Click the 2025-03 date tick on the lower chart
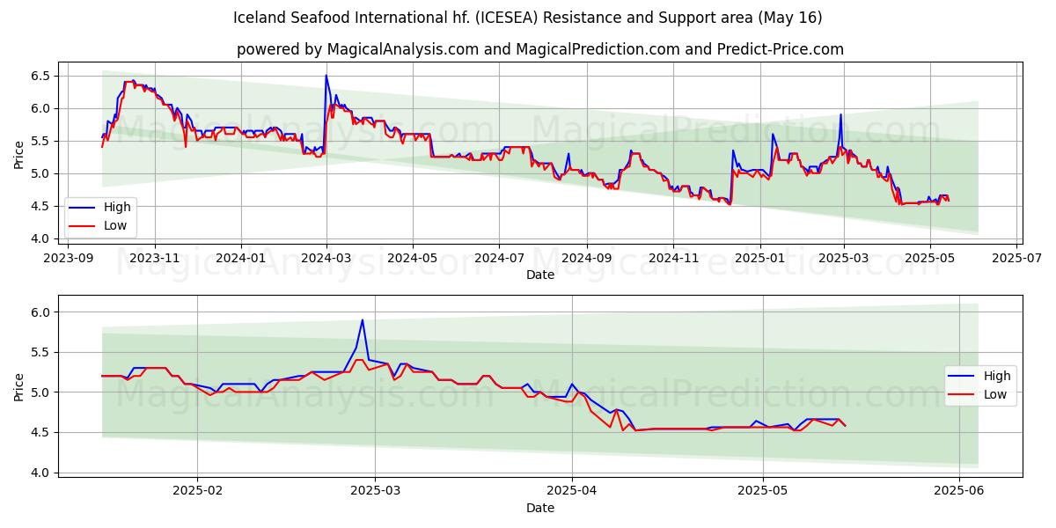 (375, 491)
